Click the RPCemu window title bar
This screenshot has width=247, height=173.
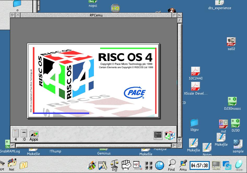(96, 15)
